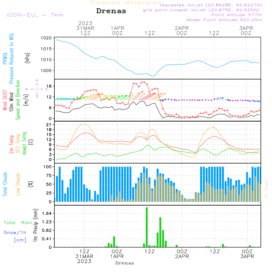This screenshot has height=272, width=272.
Task: Click the 'Point Altitude 577m' text
Action: tap(237, 15)
